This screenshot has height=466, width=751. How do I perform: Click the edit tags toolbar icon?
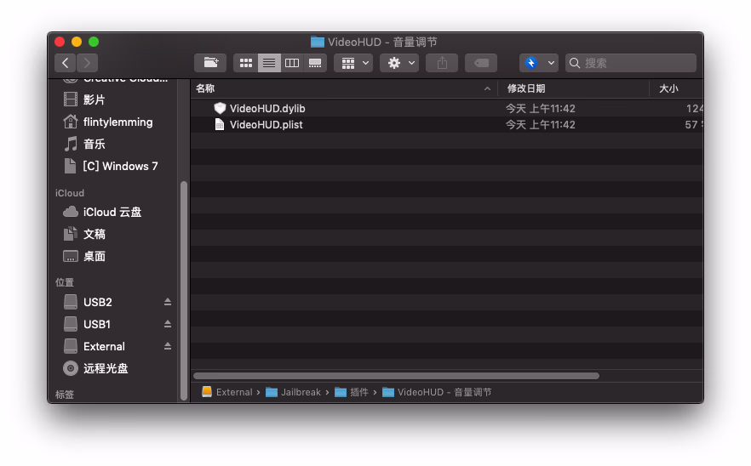(x=481, y=63)
